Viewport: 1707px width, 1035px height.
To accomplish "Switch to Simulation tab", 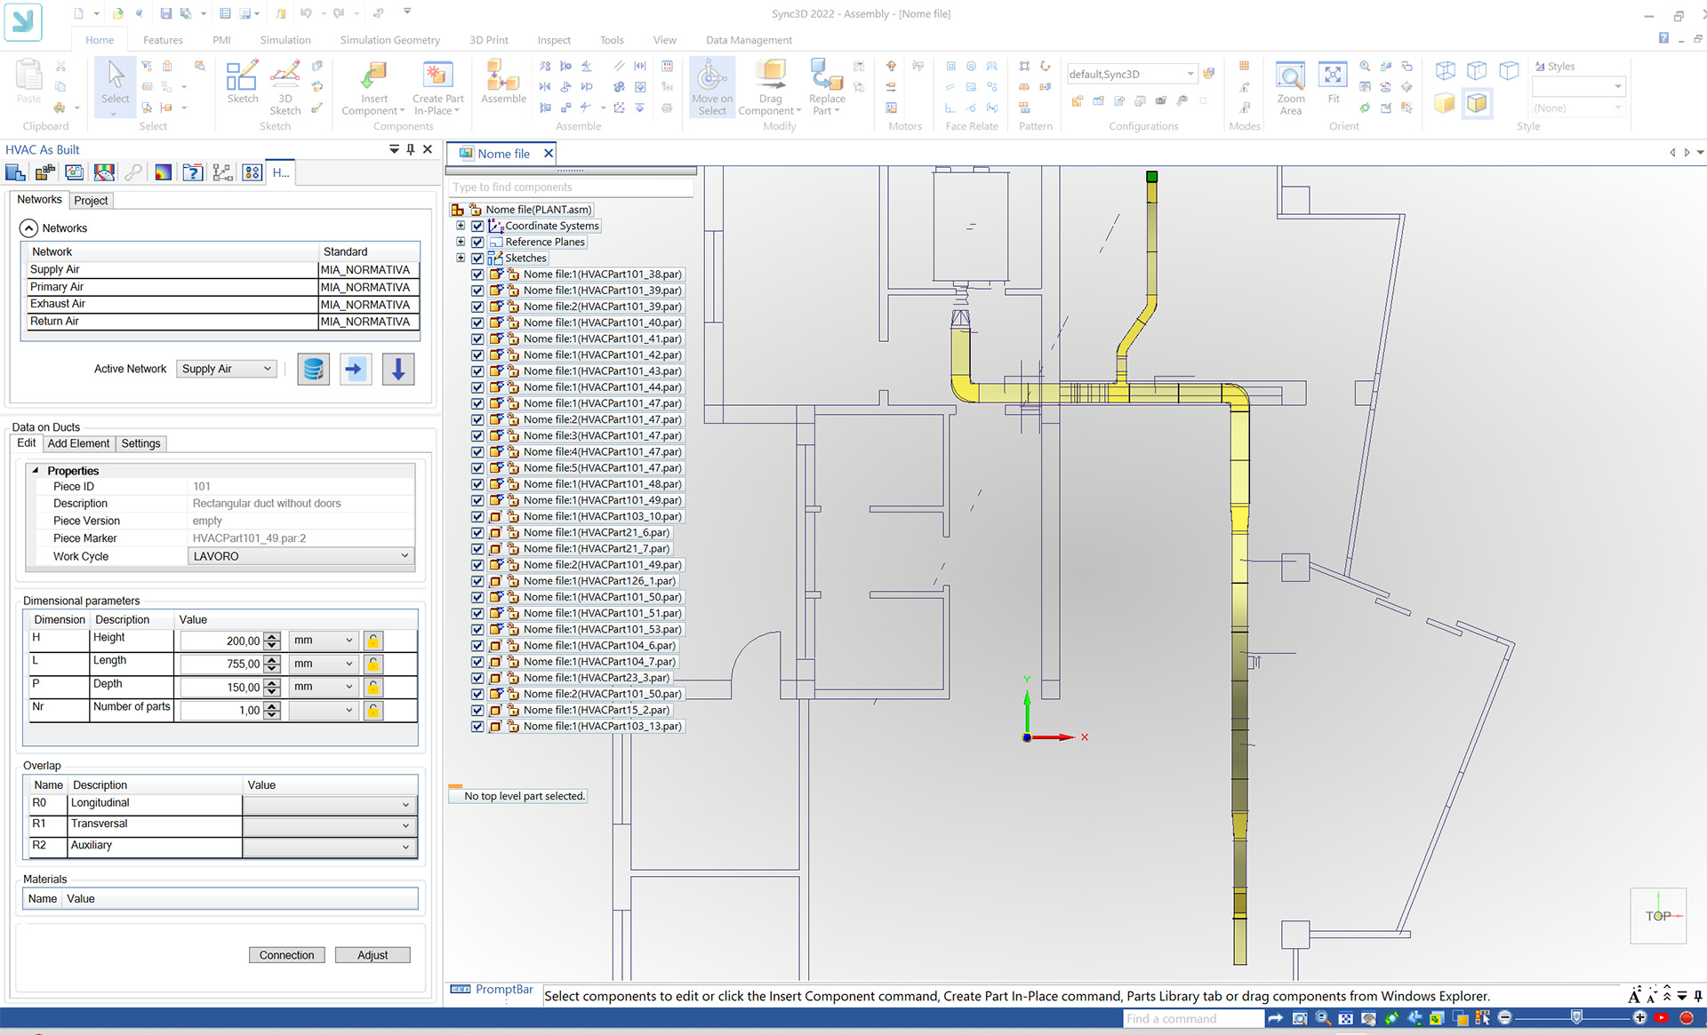I will (x=285, y=40).
